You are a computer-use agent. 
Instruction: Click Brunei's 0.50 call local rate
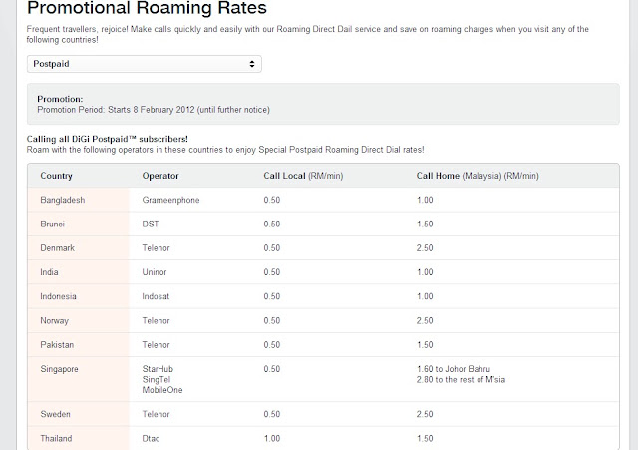coord(272,224)
